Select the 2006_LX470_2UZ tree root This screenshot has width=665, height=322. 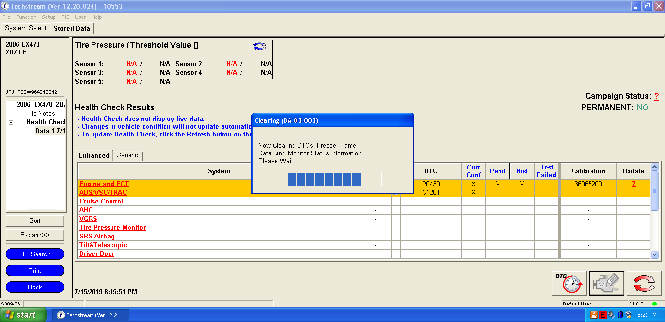point(41,105)
